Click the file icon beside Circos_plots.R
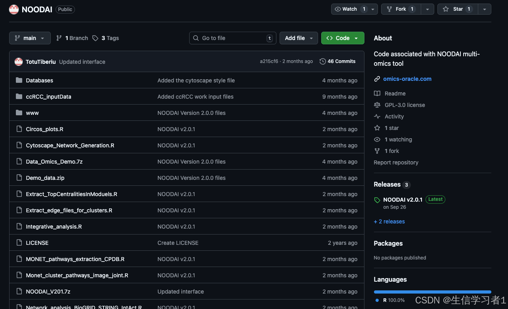508x309 pixels. tap(19, 129)
